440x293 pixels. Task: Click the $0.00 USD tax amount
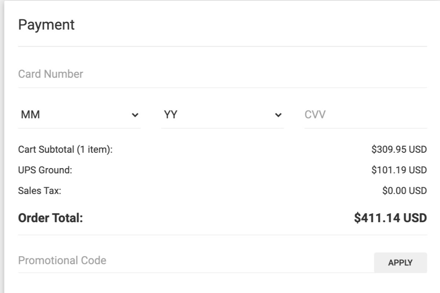[404, 191]
